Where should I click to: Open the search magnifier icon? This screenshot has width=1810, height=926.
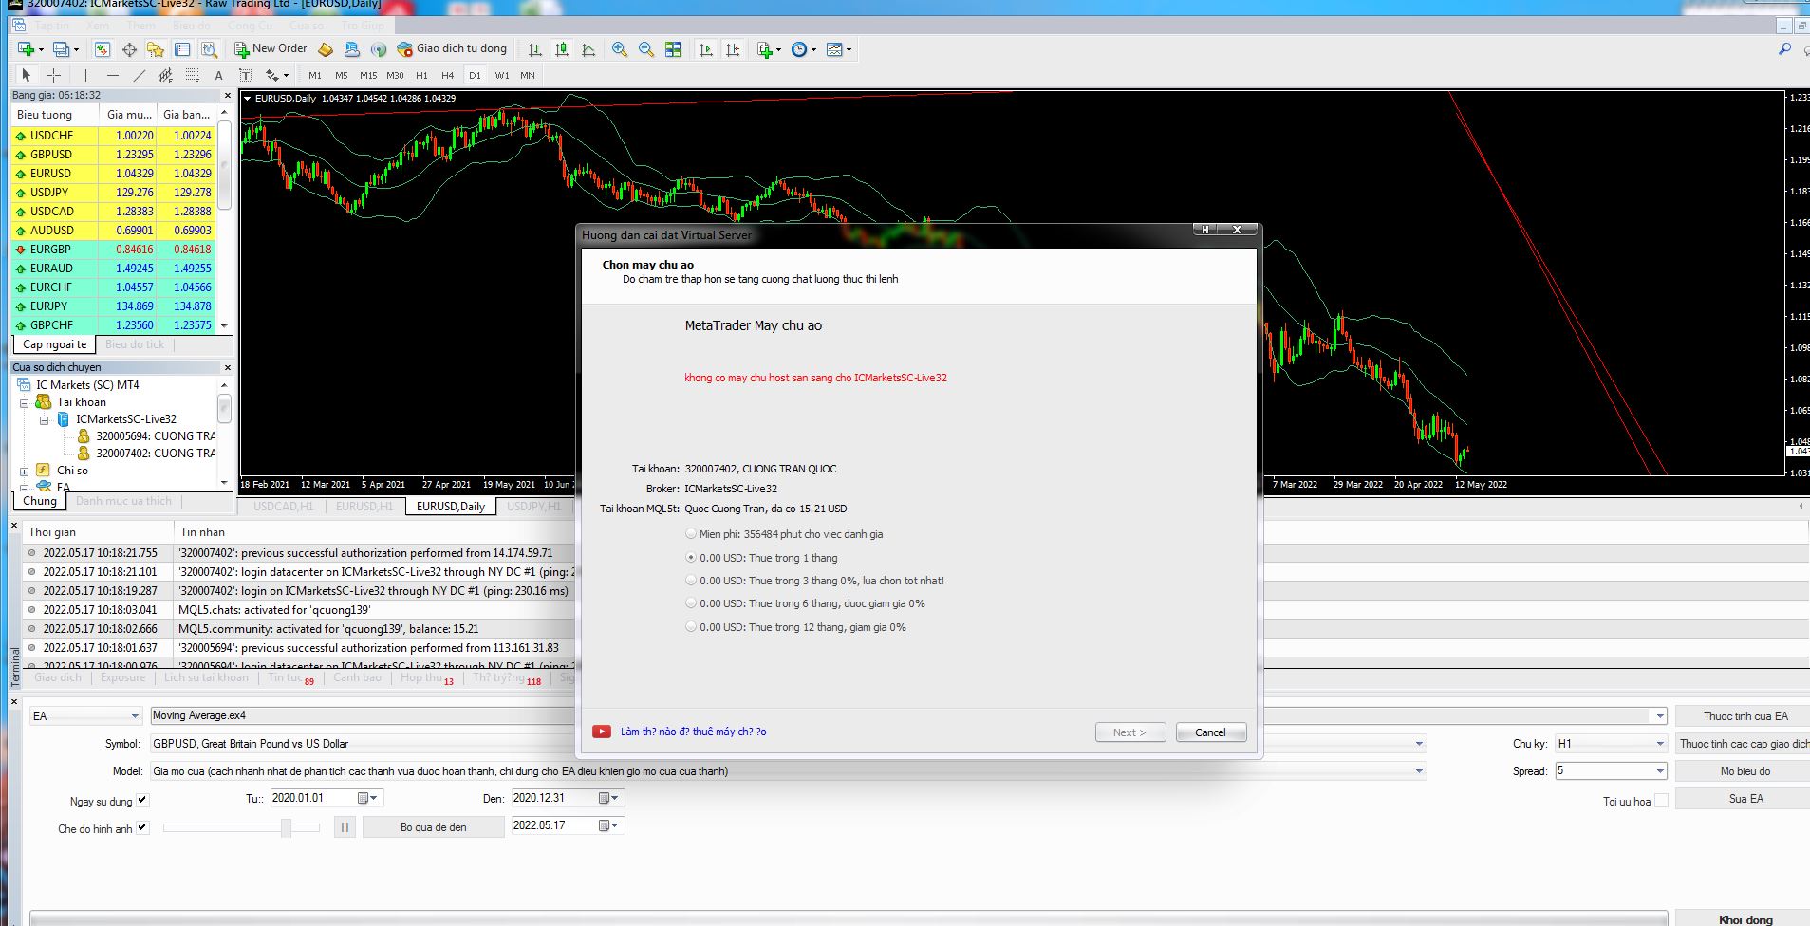pyautogui.click(x=1784, y=49)
